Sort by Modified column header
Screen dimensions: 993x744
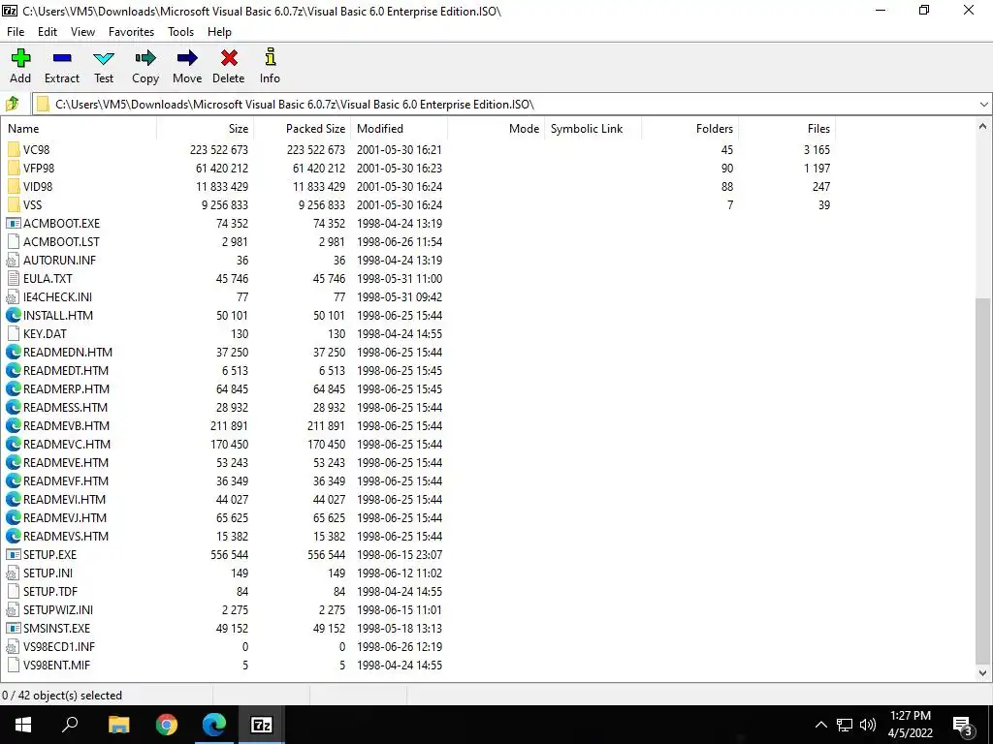(399, 129)
